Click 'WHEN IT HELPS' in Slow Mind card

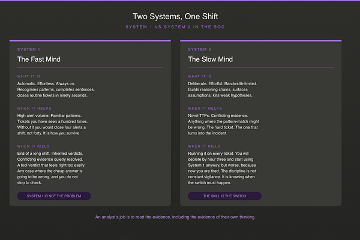click(205, 108)
